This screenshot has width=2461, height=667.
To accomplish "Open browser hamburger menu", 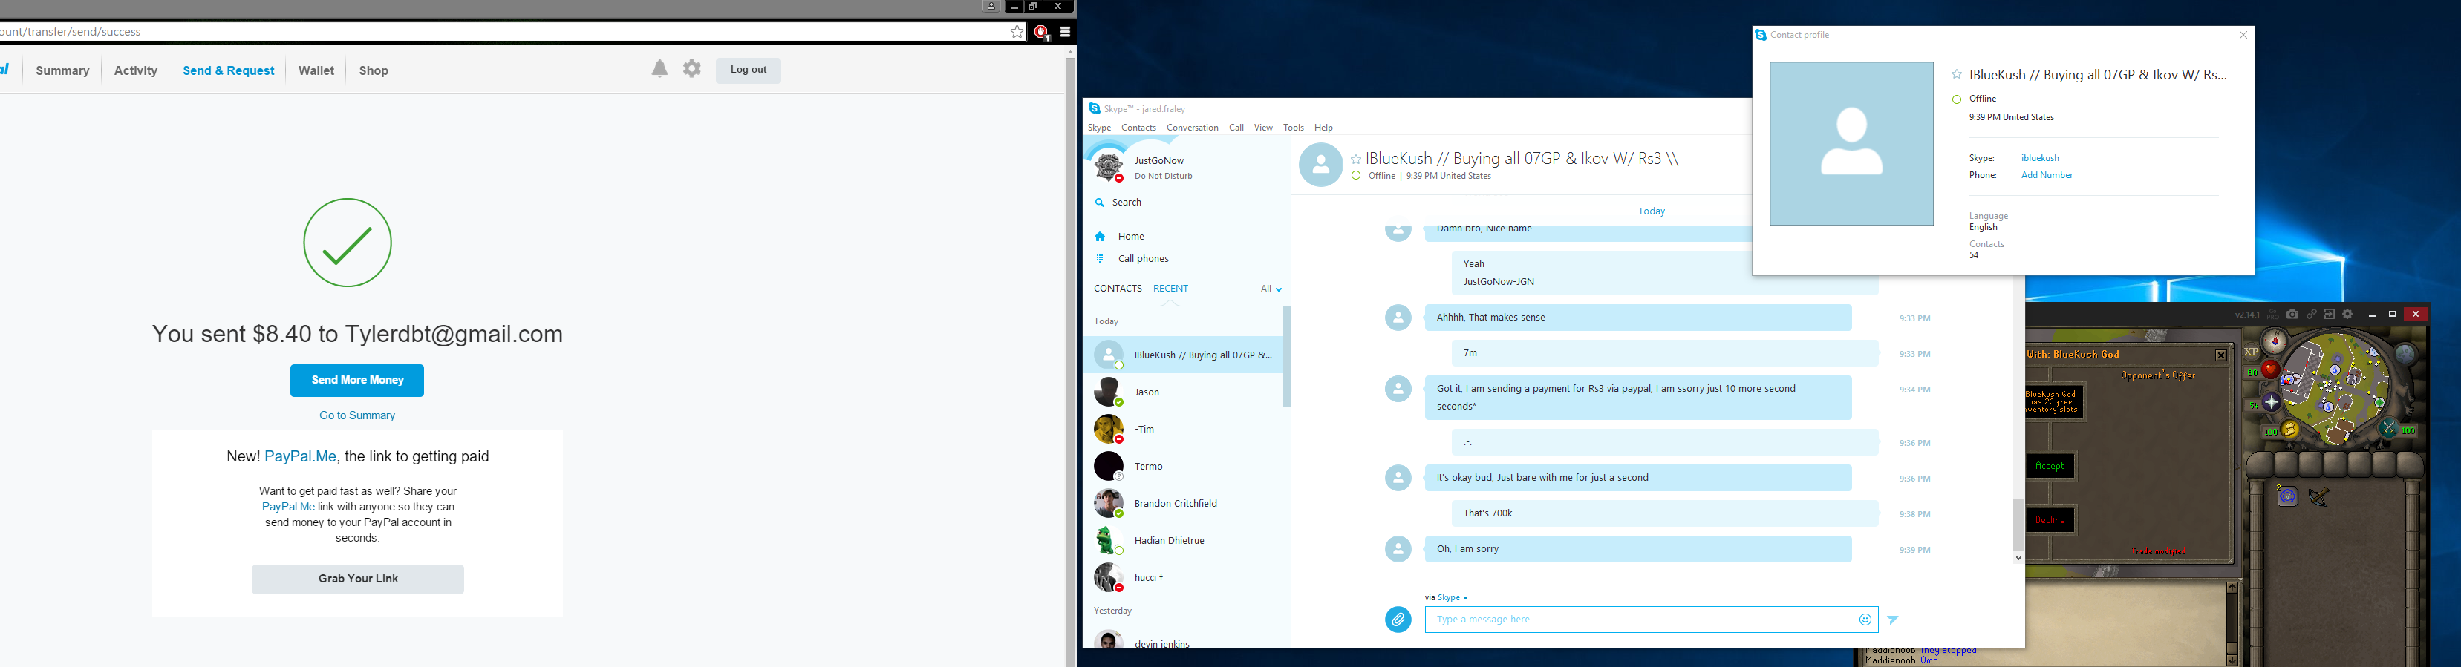I will point(1064,31).
